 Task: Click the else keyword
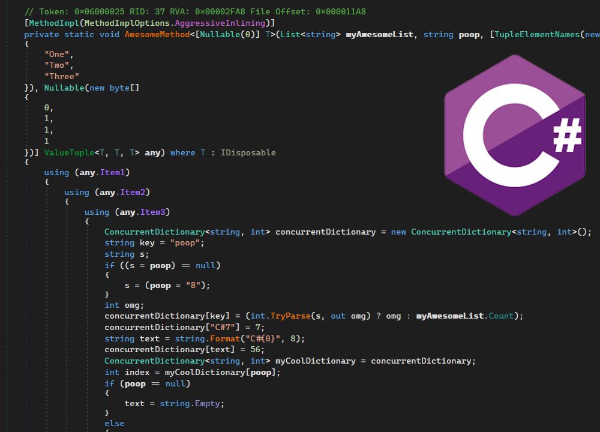115,424
